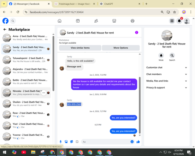Expand Customize chat section
Screen dimensions: 195x156
point(167,67)
